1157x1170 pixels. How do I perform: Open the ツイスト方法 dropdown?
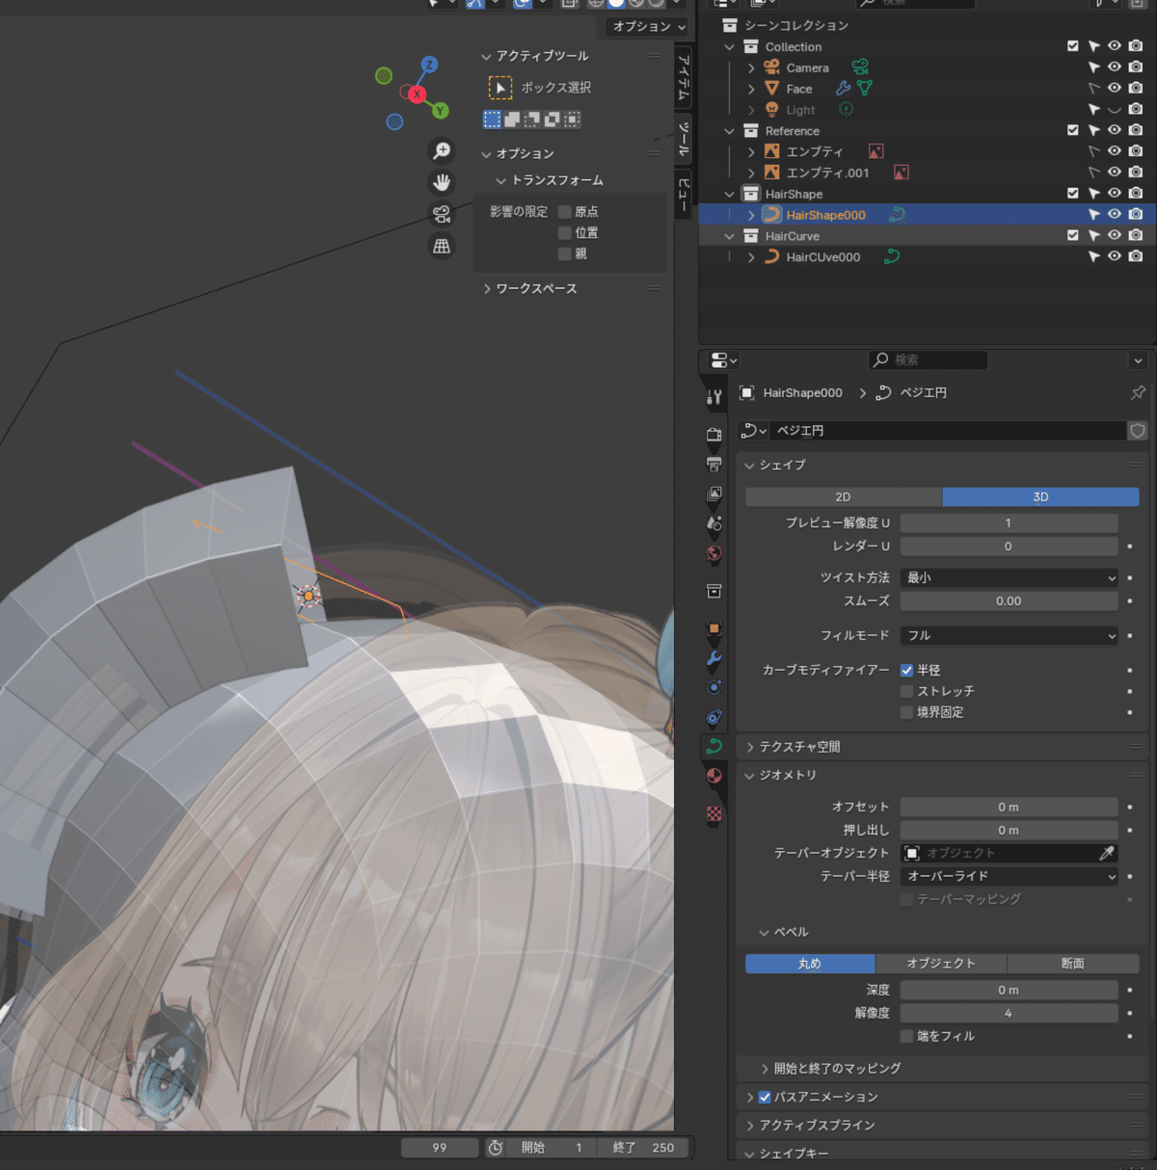1009,577
